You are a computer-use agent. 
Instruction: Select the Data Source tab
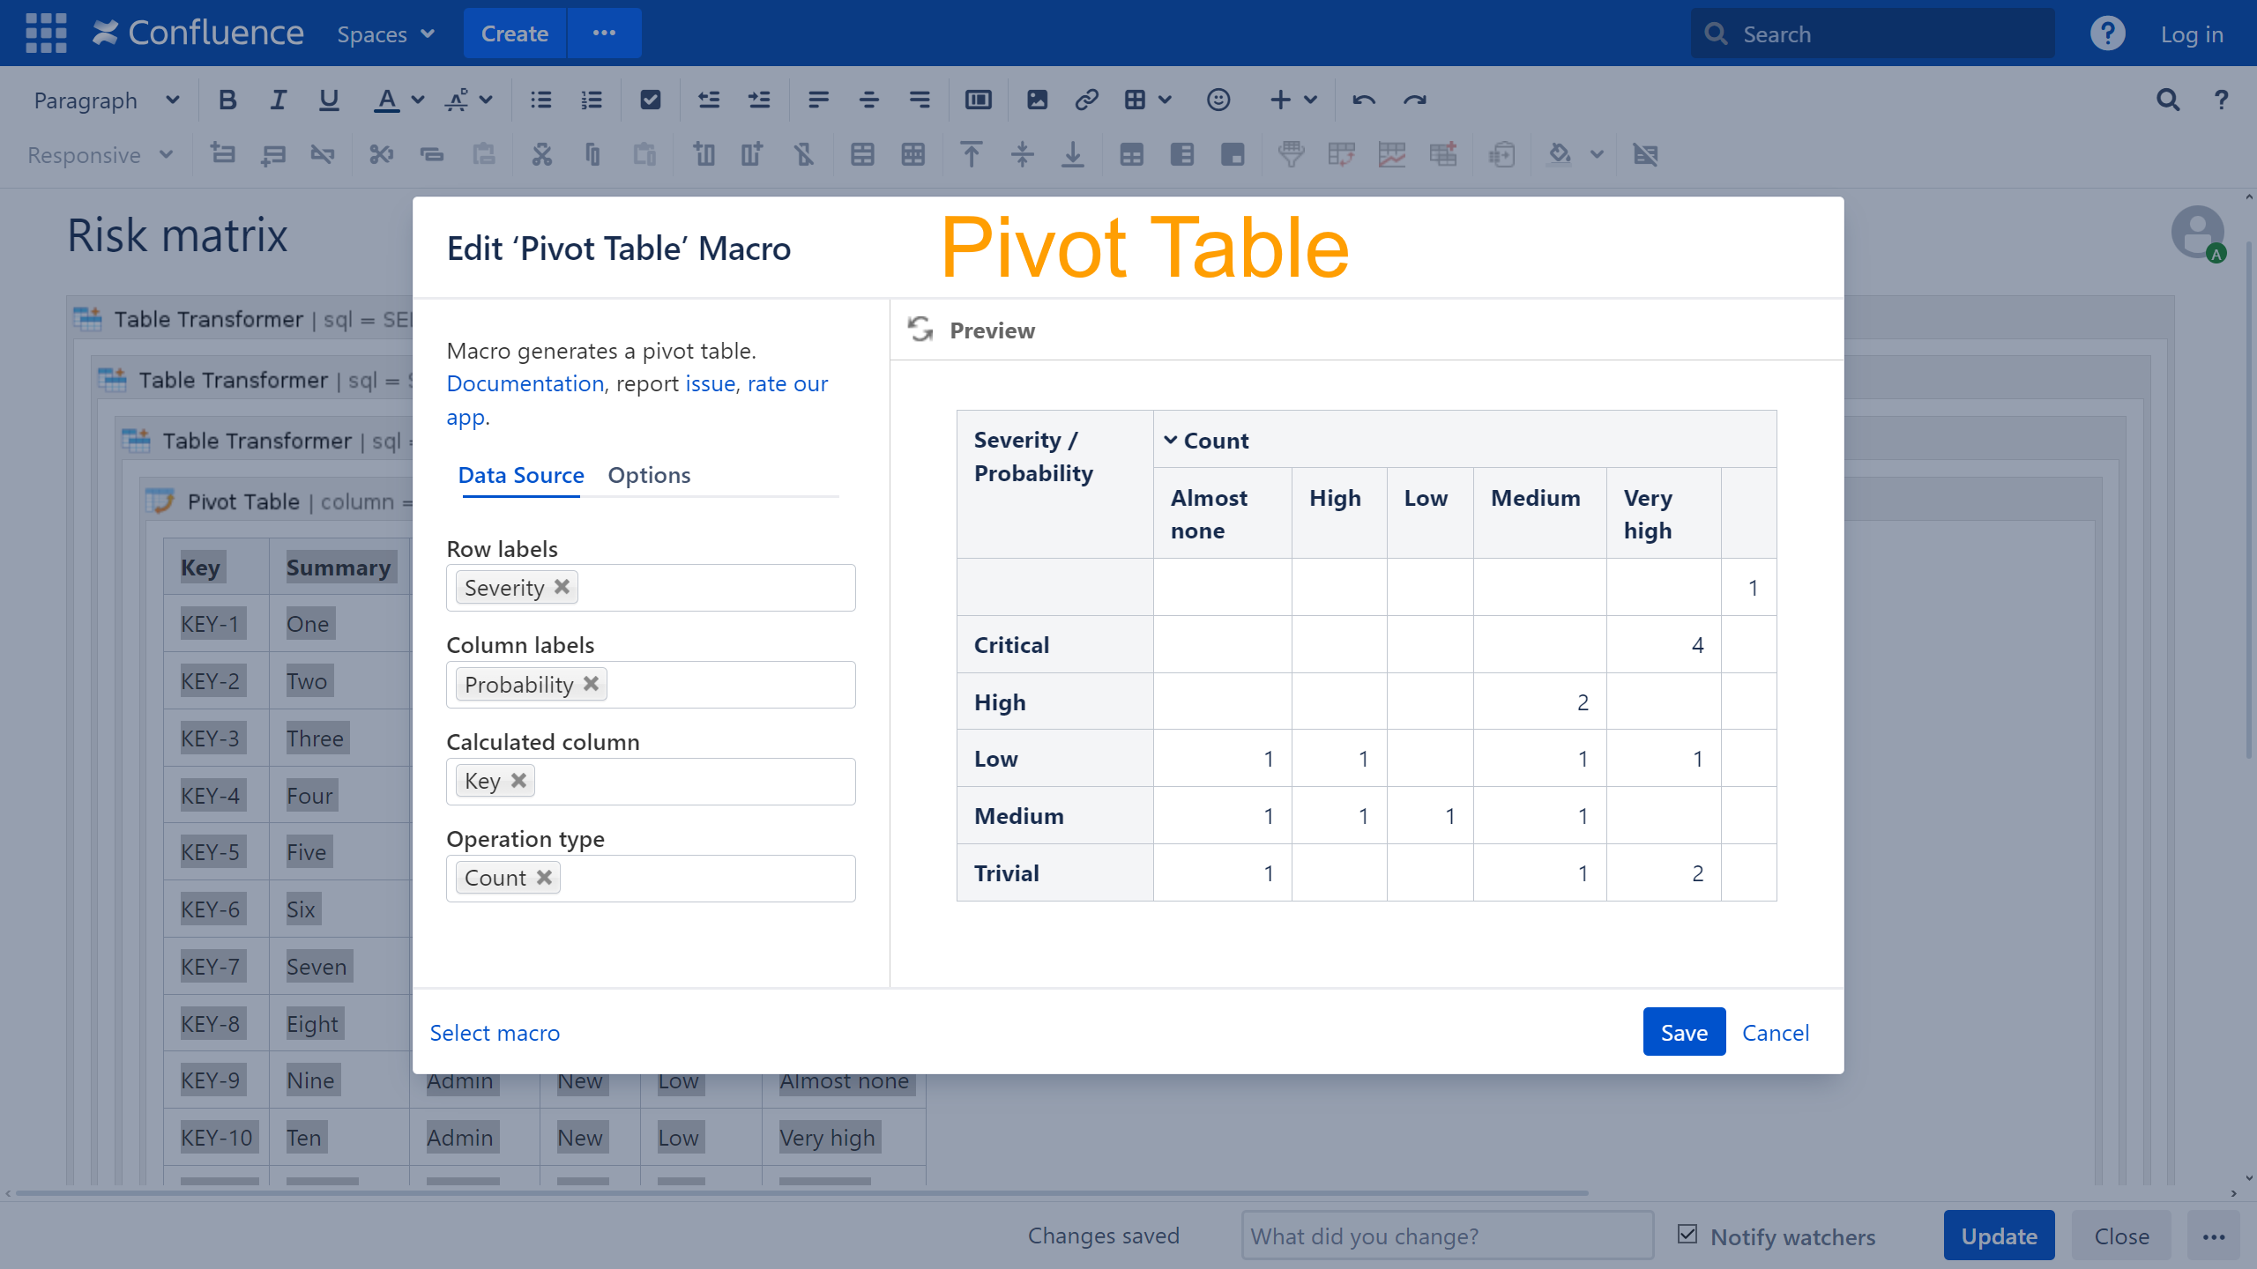point(520,475)
